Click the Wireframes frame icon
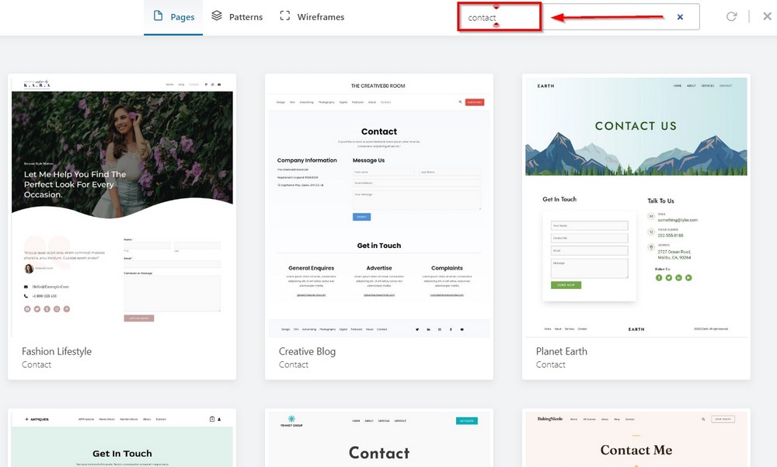The image size is (777, 467). (285, 16)
